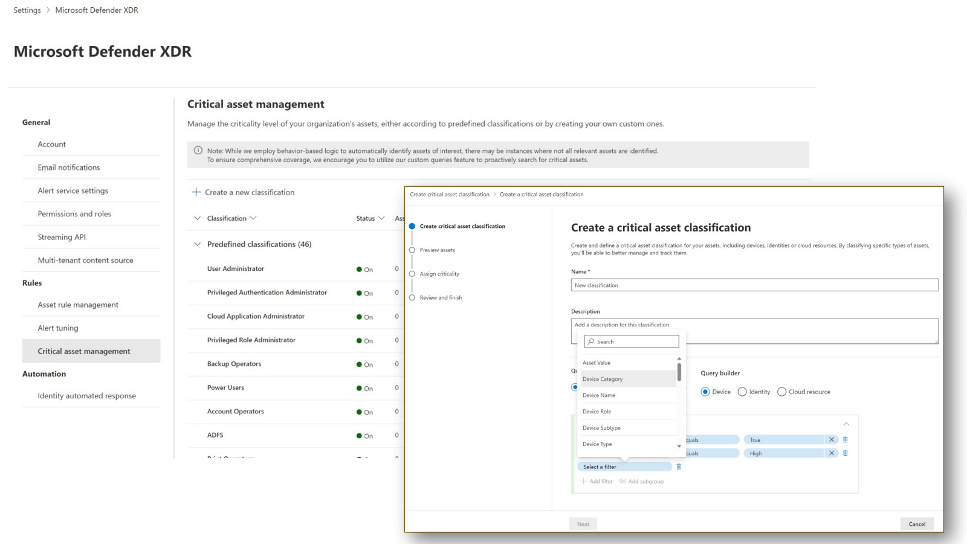Click the plus icon to create a new classification

pyautogui.click(x=196, y=192)
